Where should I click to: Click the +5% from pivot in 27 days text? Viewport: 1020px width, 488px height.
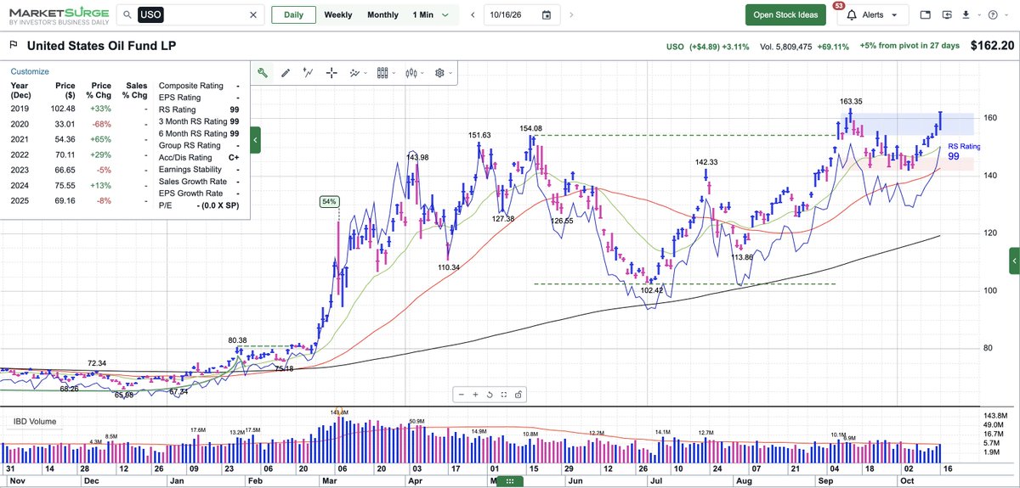(x=909, y=47)
